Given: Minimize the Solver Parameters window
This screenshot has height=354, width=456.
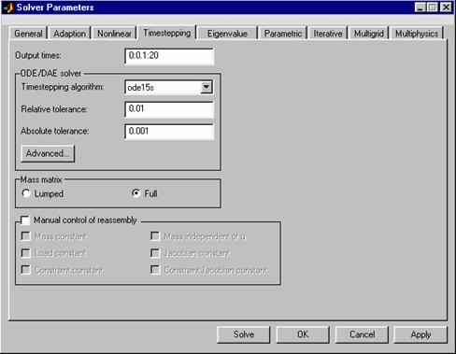Looking at the screenshot, I should 420,7.
